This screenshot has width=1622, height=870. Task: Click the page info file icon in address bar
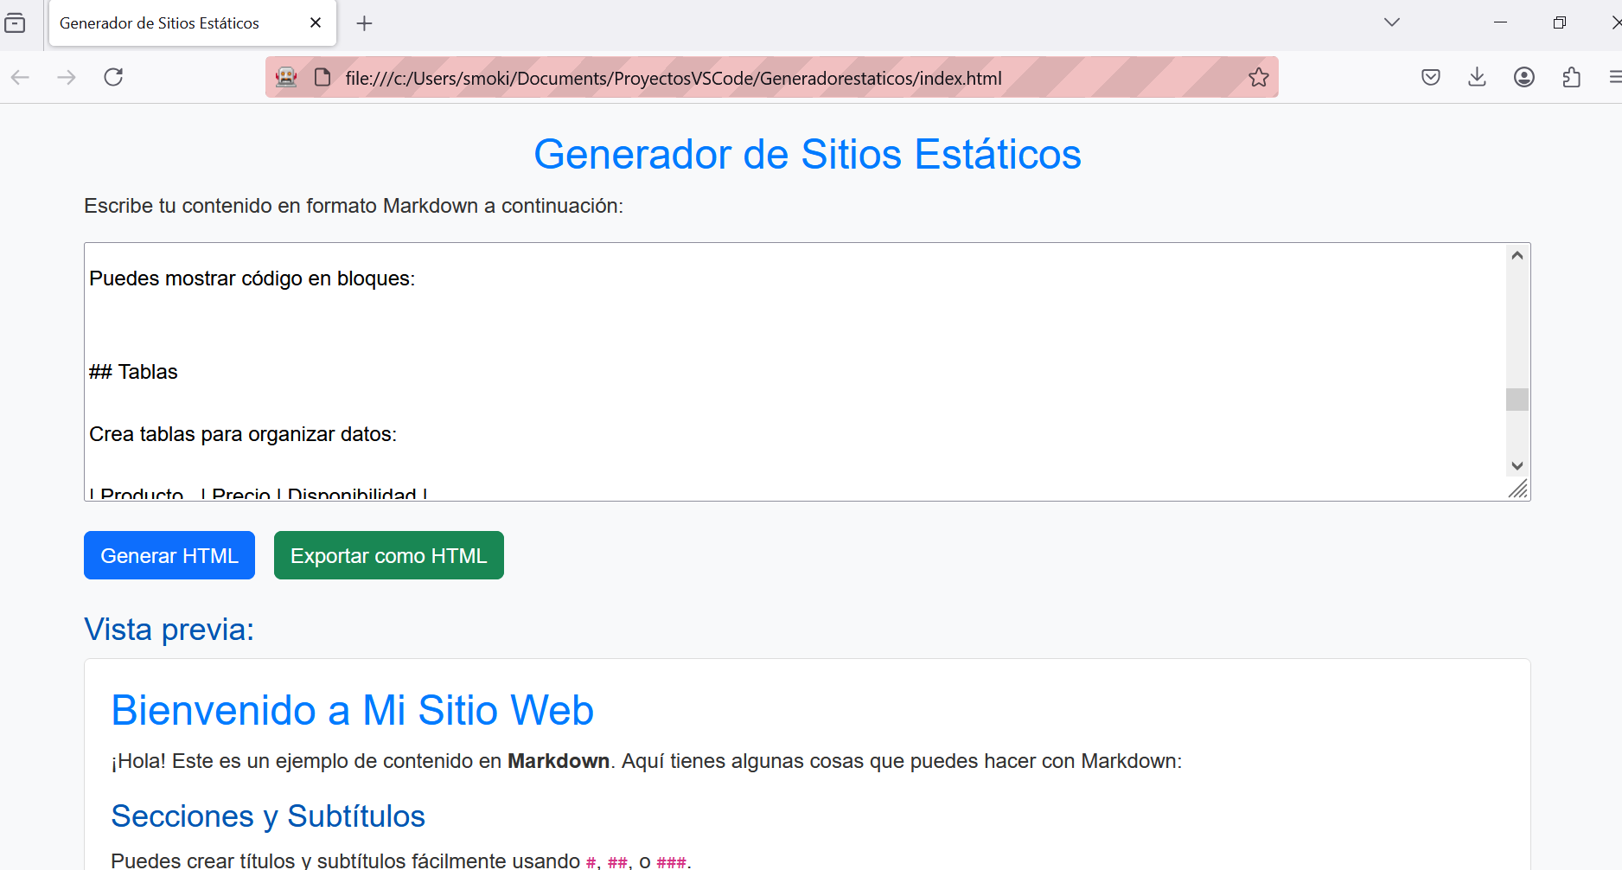coord(322,78)
